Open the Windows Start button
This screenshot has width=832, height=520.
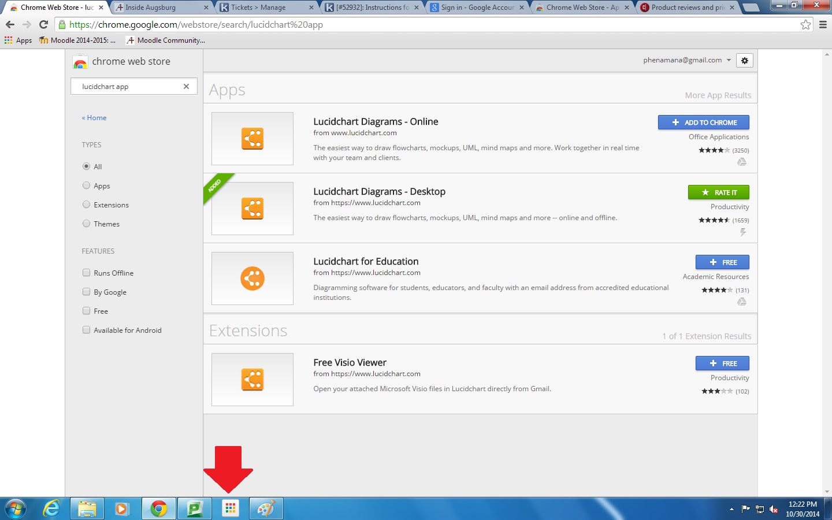point(16,508)
